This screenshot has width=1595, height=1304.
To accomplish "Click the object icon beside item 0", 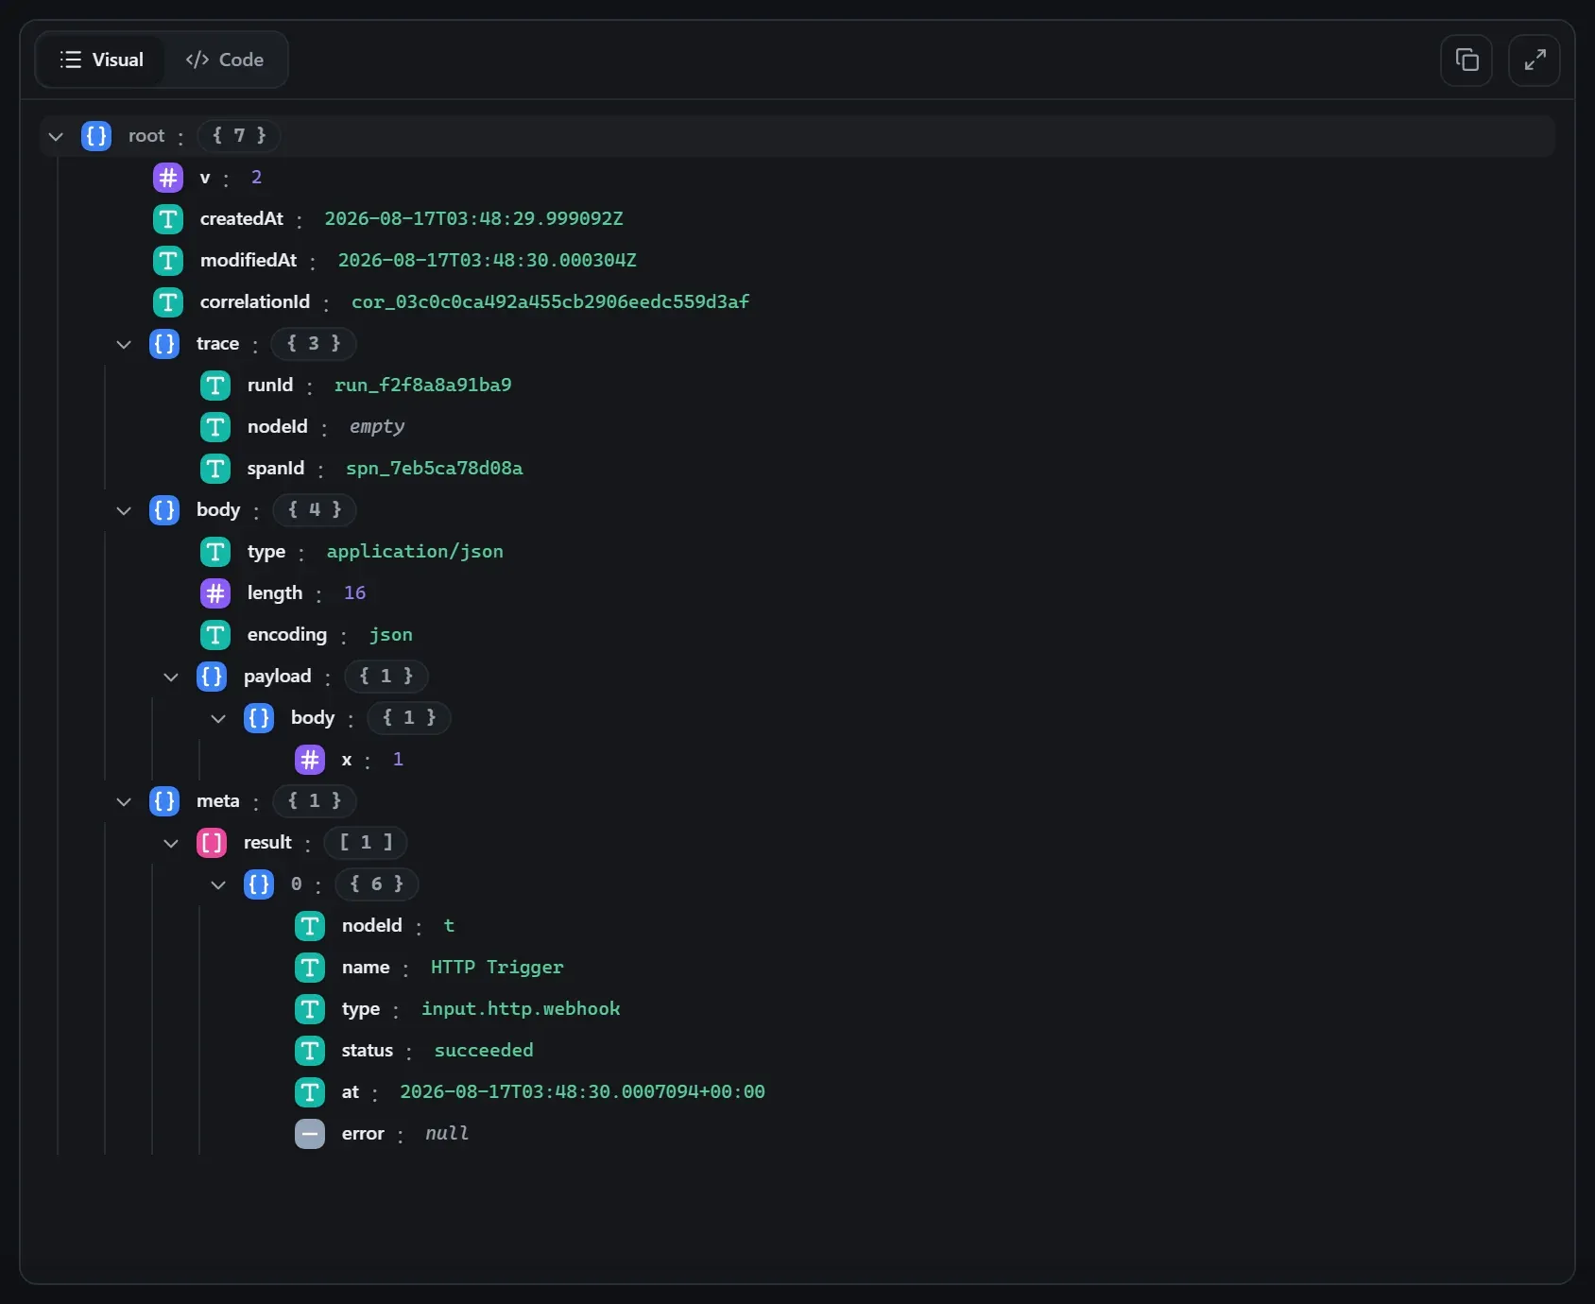I will 259,884.
